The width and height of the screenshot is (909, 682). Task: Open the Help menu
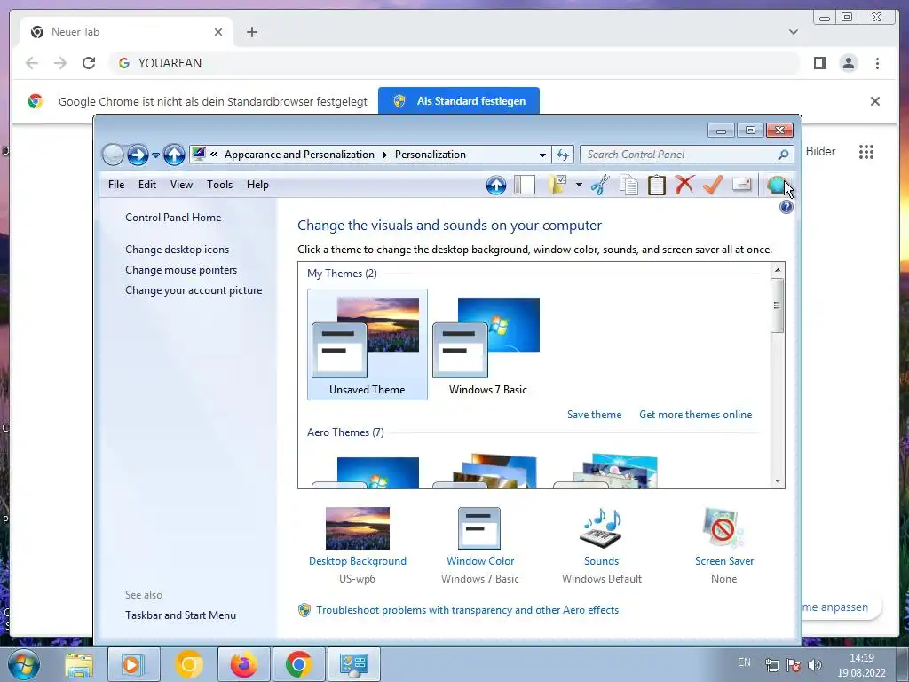pos(257,185)
